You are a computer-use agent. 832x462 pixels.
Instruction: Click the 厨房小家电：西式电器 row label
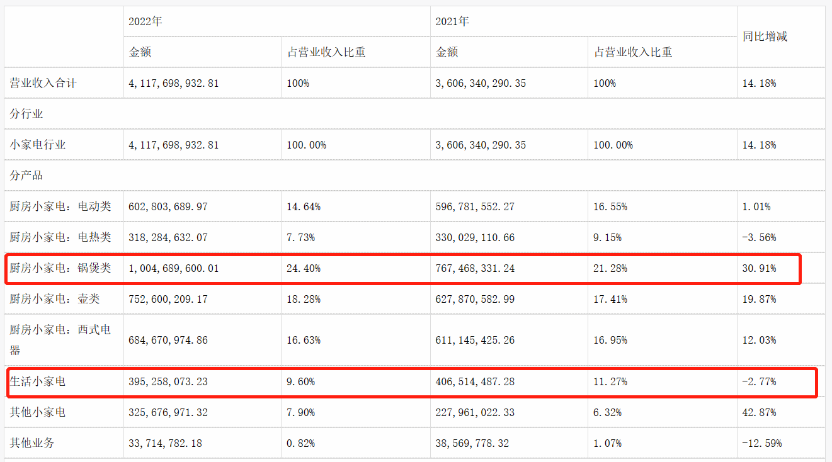pos(60,340)
